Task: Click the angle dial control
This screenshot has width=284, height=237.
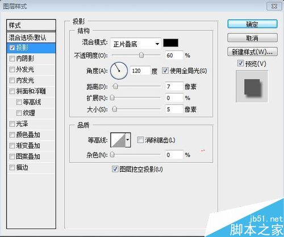Action: click(x=119, y=71)
